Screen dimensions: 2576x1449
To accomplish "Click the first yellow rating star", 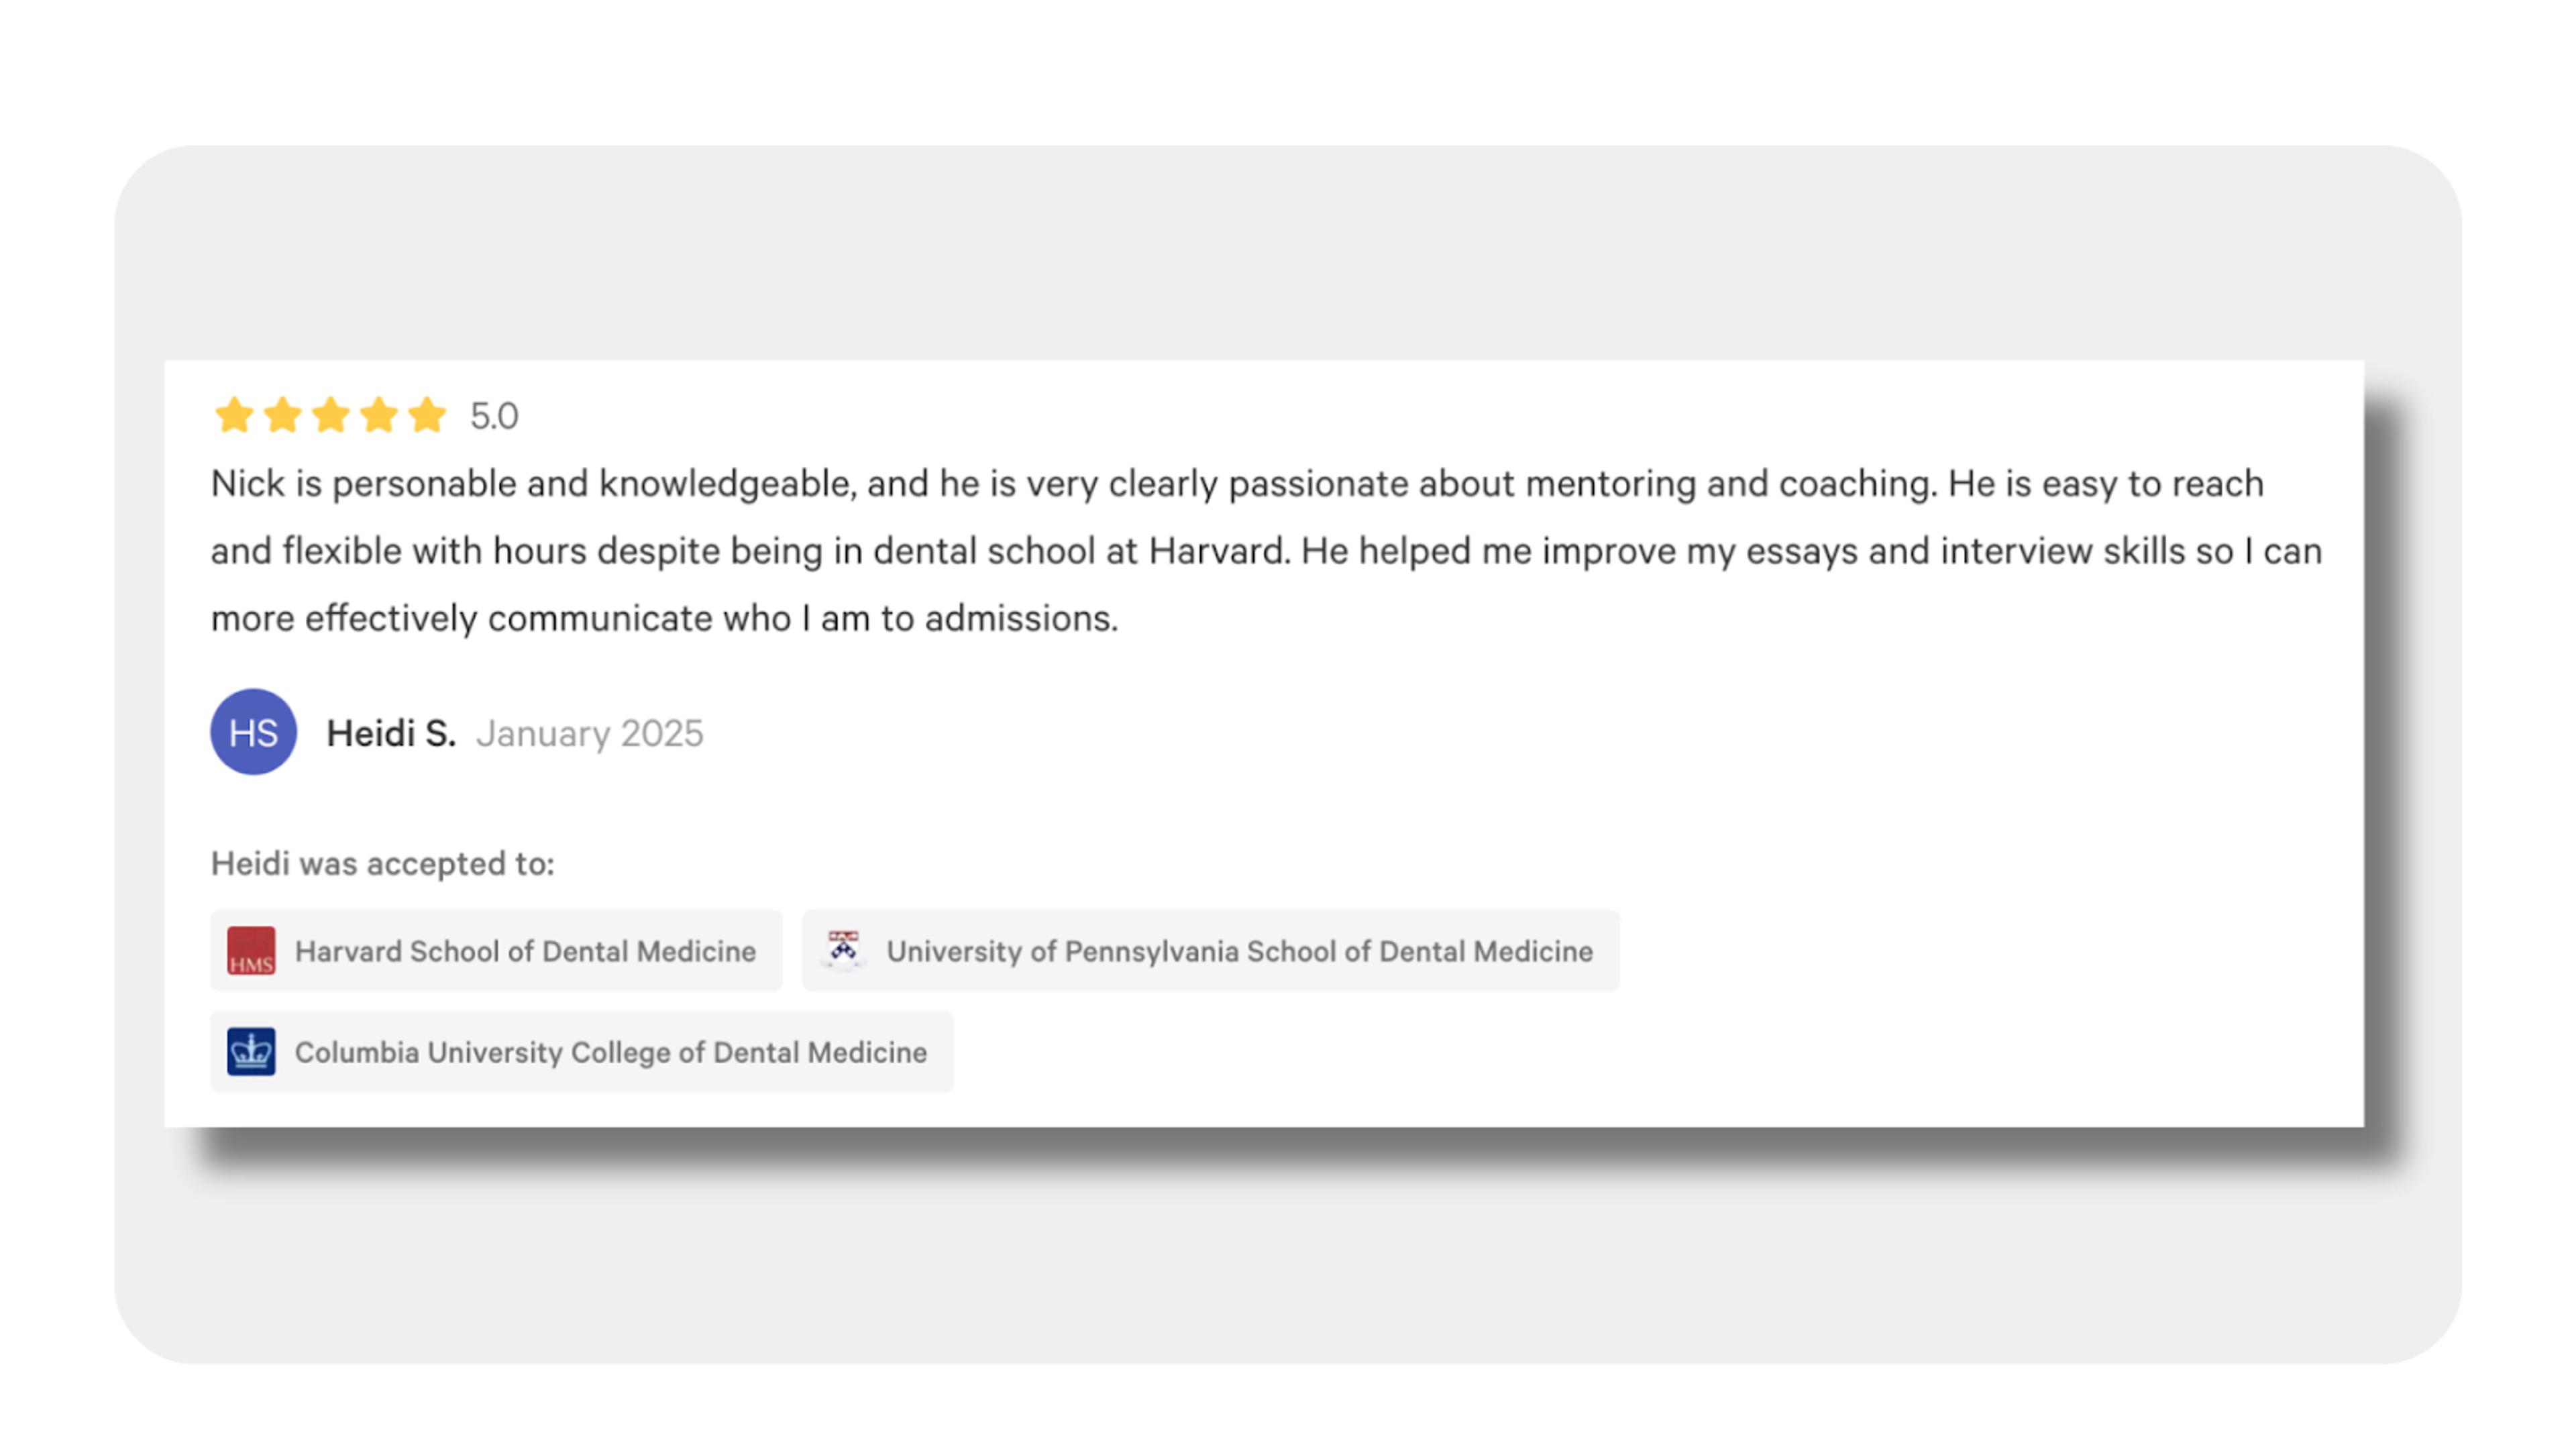I will [234, 415].
